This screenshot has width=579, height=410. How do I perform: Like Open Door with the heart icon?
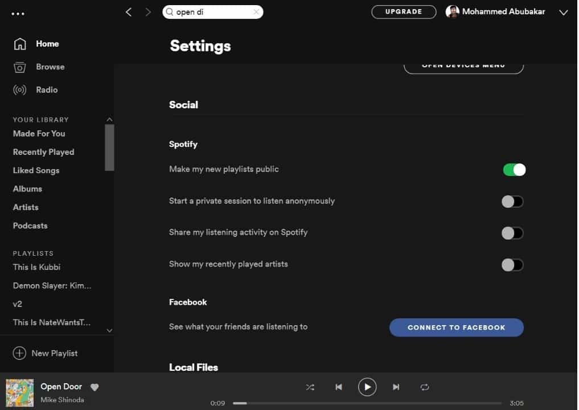point(95,387)
